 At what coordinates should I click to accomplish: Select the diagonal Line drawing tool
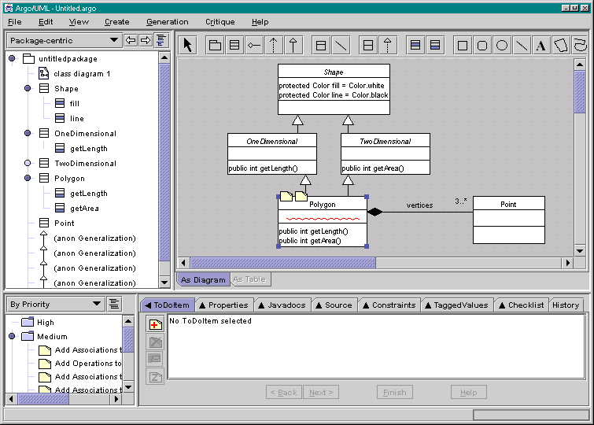[x=521, y=46]
